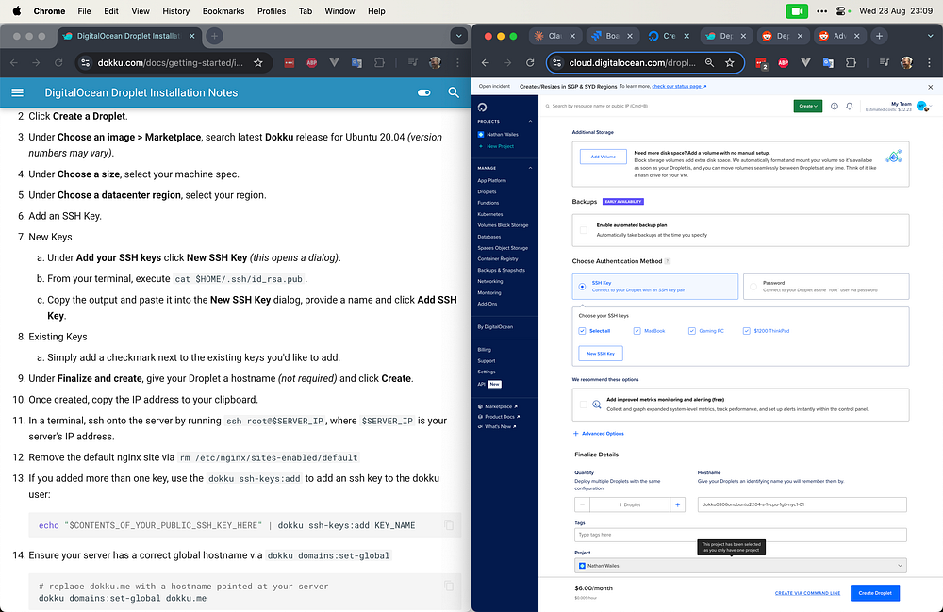Open tab search dropdown in left Chrome window
The width and height of the screenshot is (943, 612).
[x=459, y=36]
